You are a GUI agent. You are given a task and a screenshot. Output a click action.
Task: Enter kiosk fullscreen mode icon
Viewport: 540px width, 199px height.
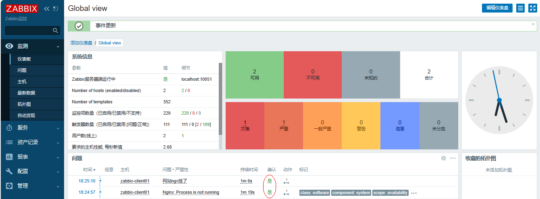tap(532, 8)
